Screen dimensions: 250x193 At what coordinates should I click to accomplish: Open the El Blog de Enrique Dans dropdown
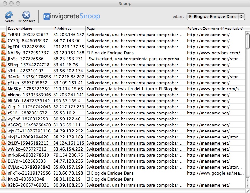tap(216, 16)
